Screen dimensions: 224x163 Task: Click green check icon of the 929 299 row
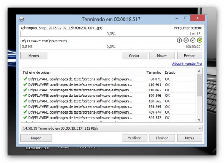coord(25,106)
